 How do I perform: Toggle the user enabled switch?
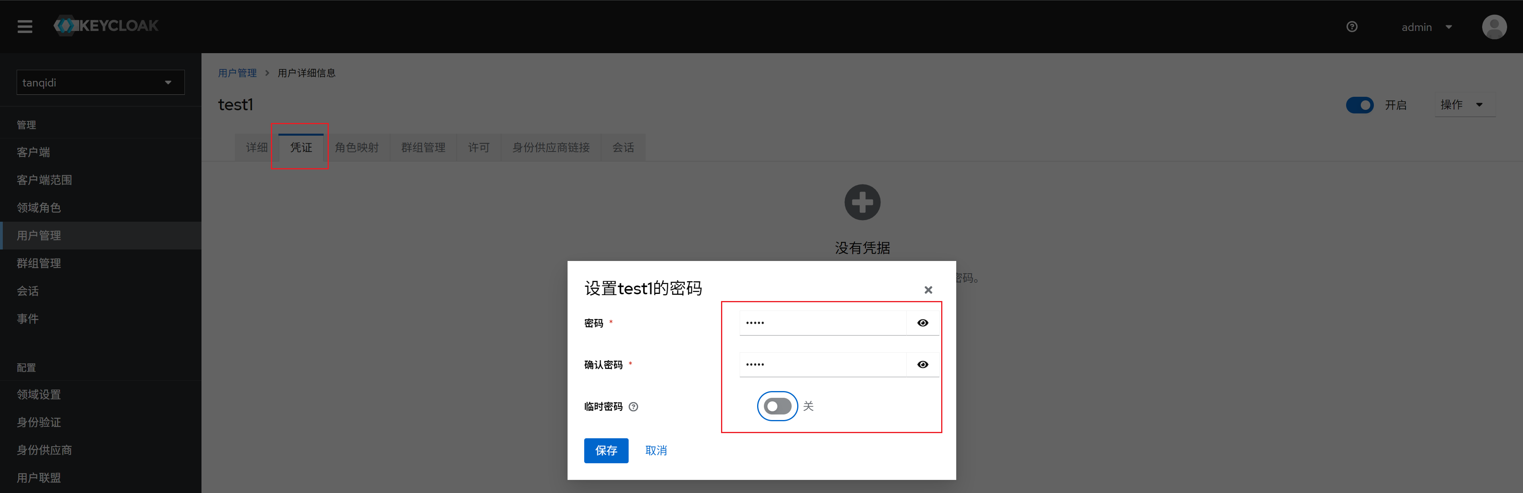[x=1359, y=105]
